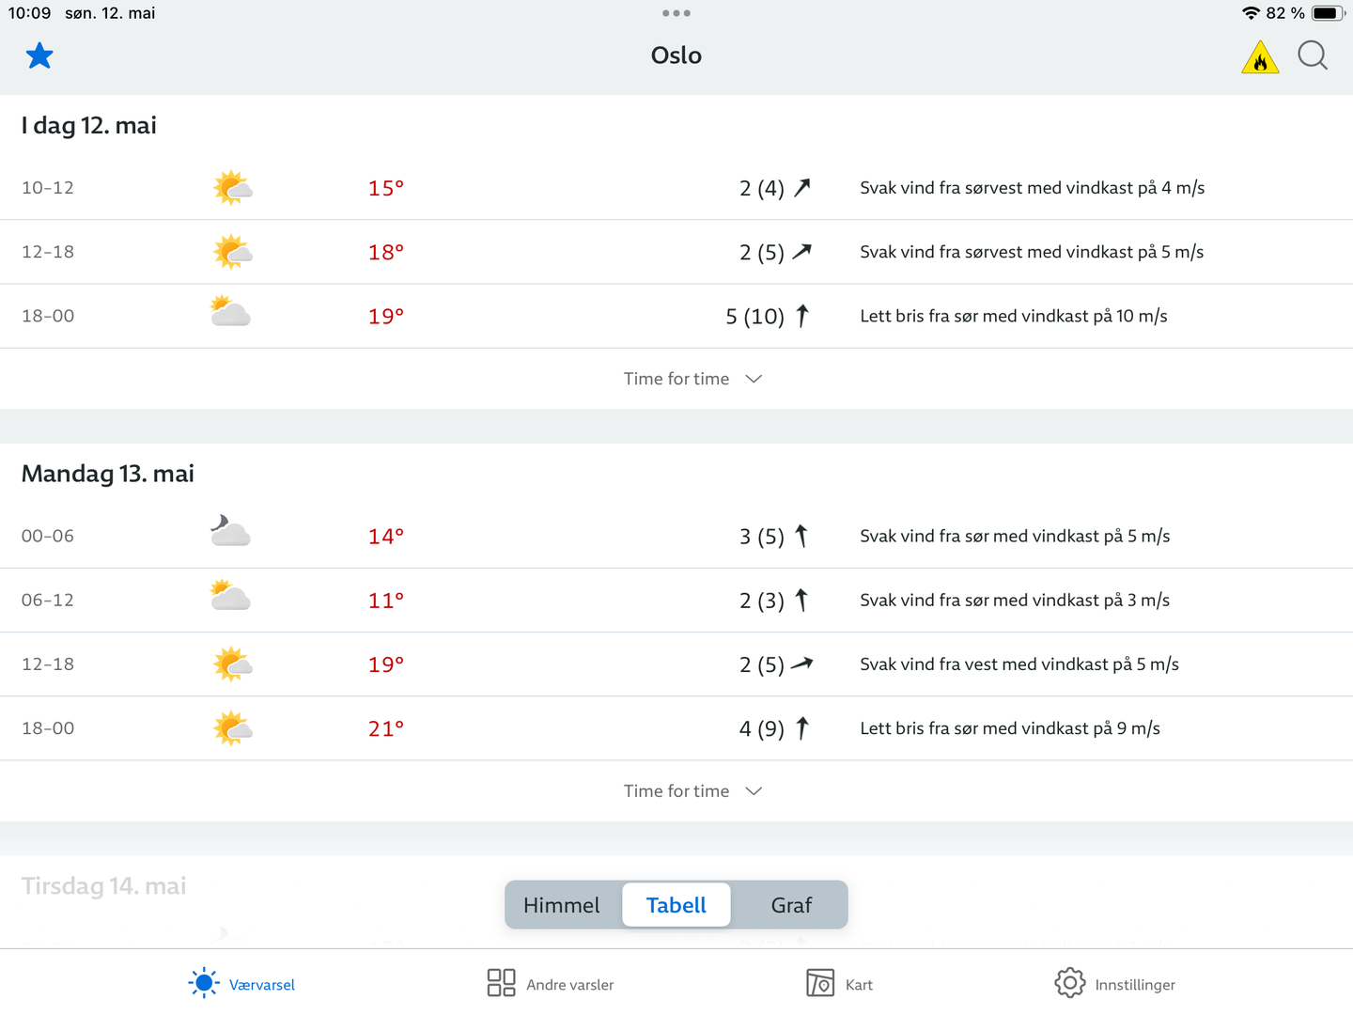Open the search magnifier icon
This screenshot has height=1015, width=1353.
[x=1313, y=56]
